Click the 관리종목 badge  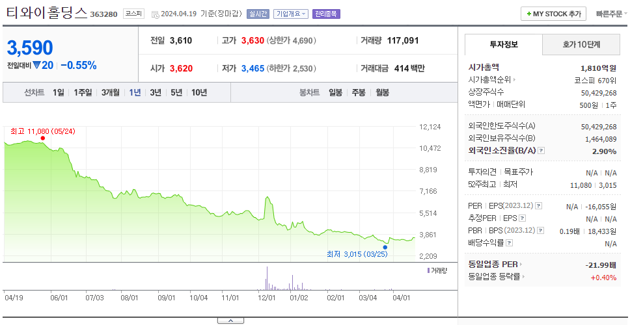tap(326, 14)
